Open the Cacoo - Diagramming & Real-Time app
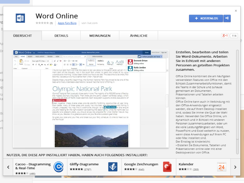Viewport: 244px width, 183px height. point(40,167)
